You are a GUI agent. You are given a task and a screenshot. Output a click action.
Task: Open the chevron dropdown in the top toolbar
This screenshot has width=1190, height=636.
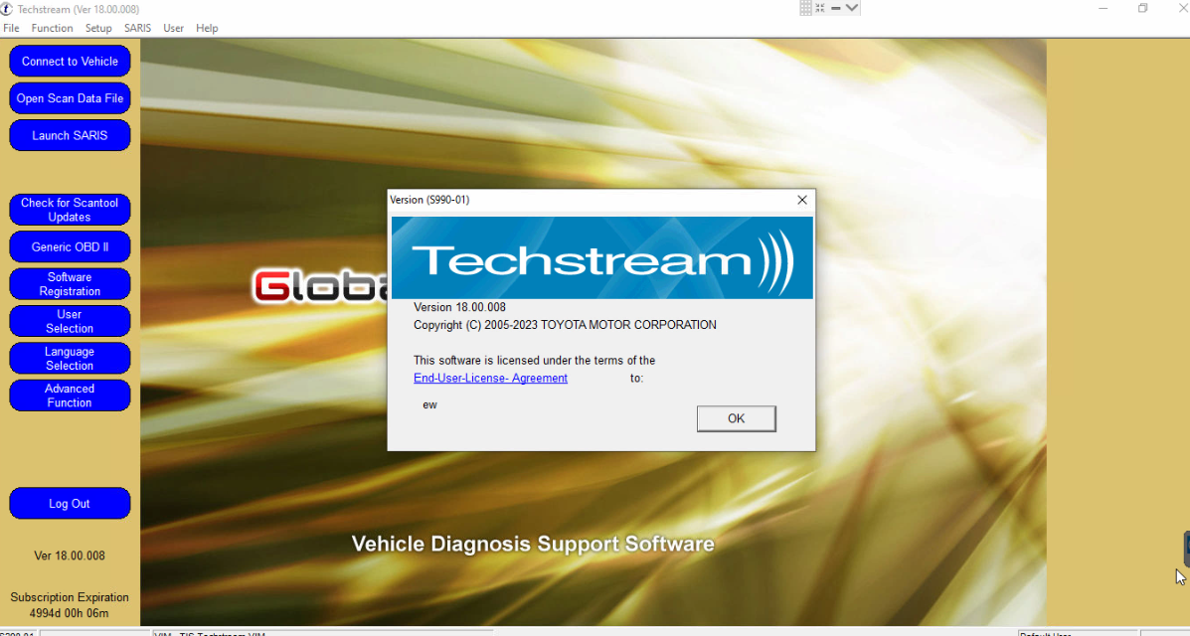click(850, 8)
